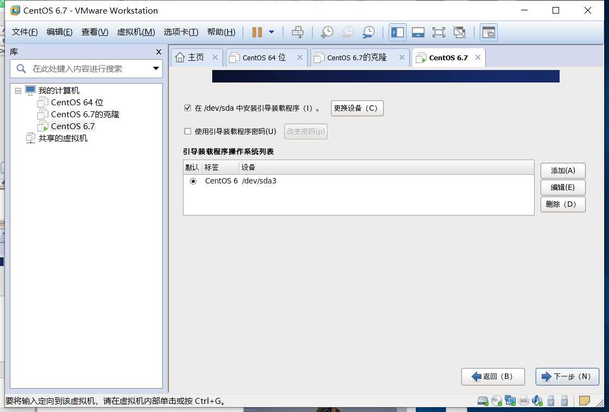Click the 添加(A) button
Image resolution: width=609 pixels, height=412 pixels.
coord(563,171)
